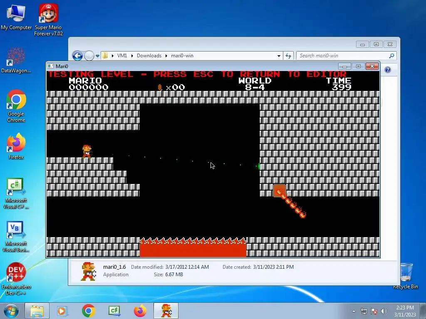Open Chrome from the taskbar

(x=88, y=311)
